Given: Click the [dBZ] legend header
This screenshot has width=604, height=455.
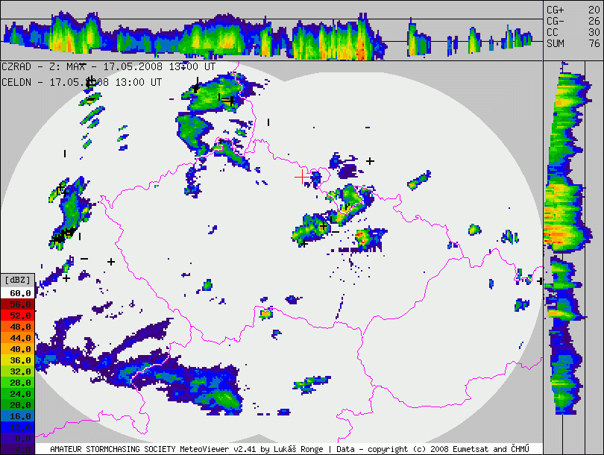Looking at the screenshot, I should click(18, 280).
